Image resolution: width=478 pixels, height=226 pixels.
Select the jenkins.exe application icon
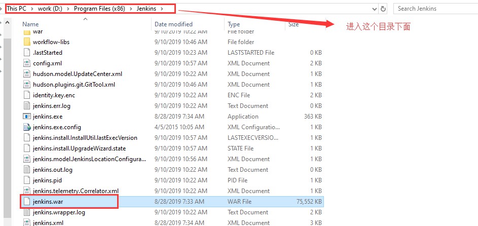[27, 117]
